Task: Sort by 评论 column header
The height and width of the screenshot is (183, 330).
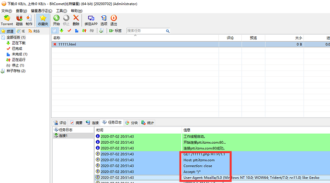Action: 230,38
